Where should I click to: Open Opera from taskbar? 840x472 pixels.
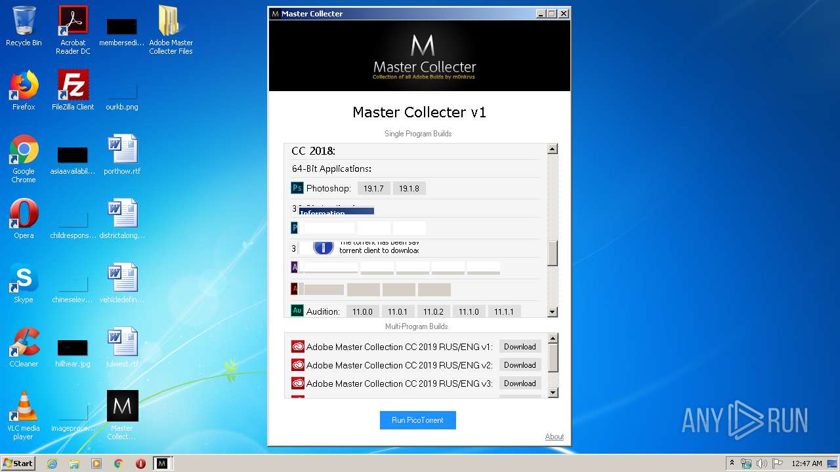pos(140,463)
